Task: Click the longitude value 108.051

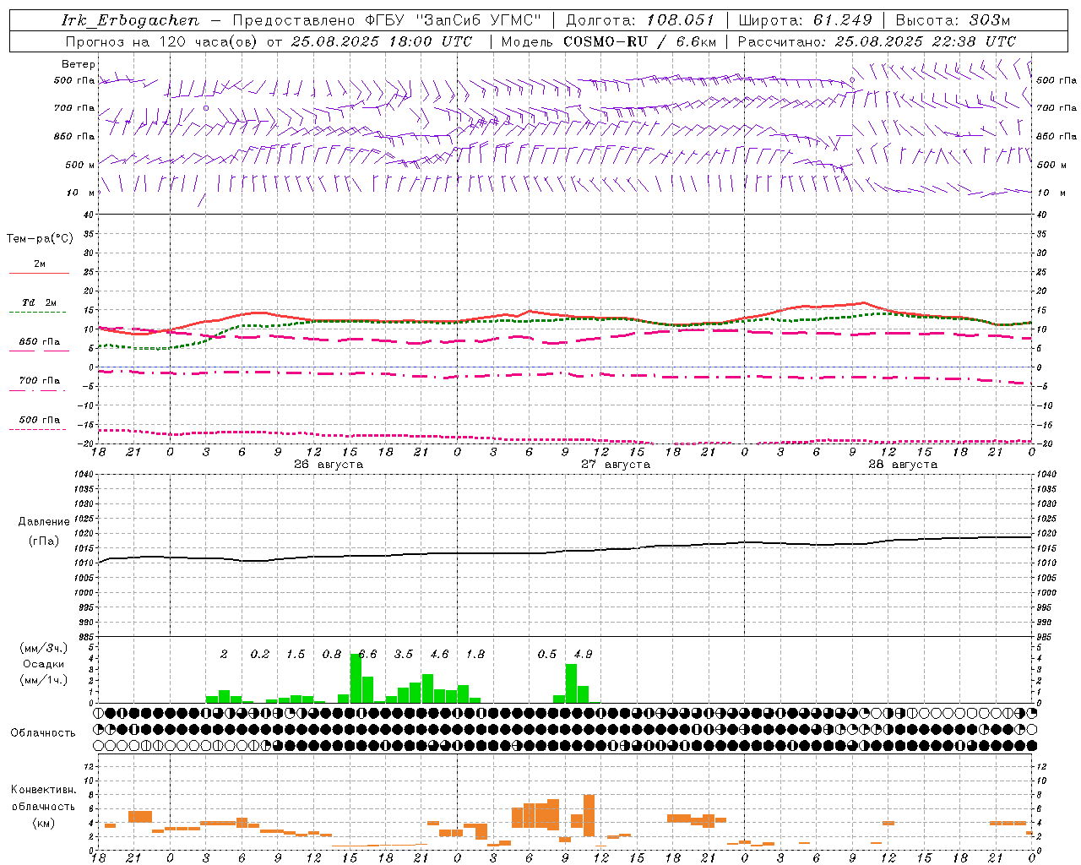Action: click(x=681, y=20)
